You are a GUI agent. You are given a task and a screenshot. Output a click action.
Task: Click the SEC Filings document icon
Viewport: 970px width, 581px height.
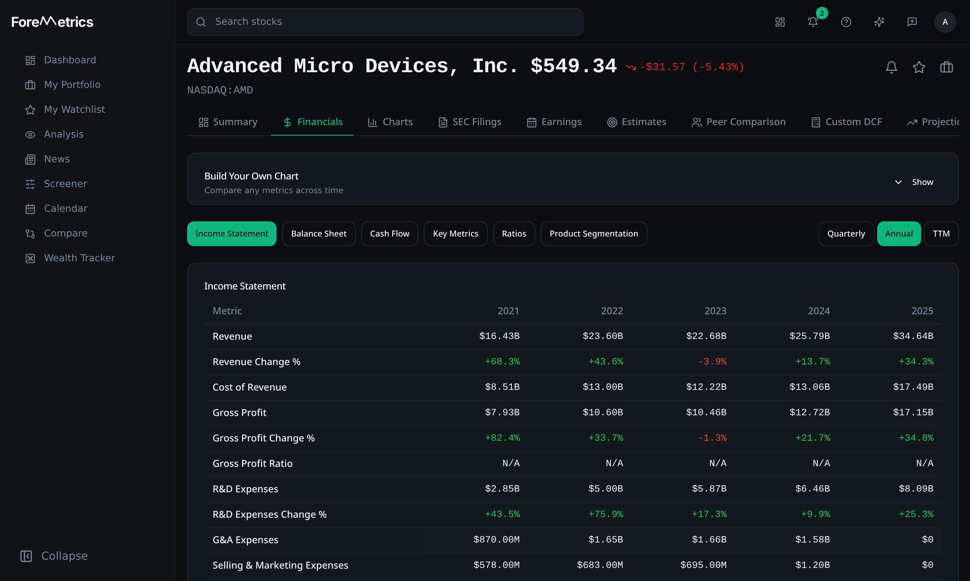coord(442,122)
